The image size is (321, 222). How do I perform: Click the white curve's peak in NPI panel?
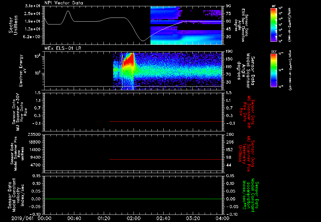click(x=68, y=11)
